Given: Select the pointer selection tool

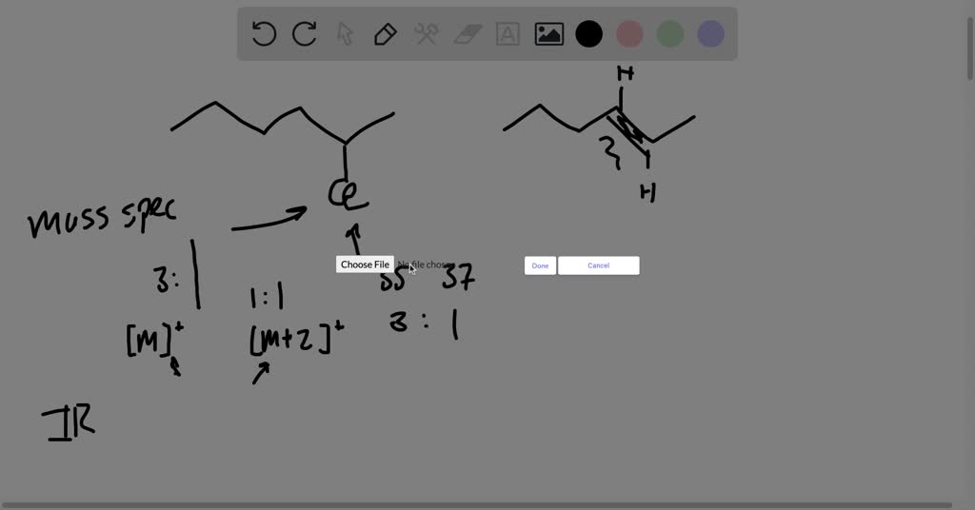Looking at the screenshot, I should [x=345, y=34].
